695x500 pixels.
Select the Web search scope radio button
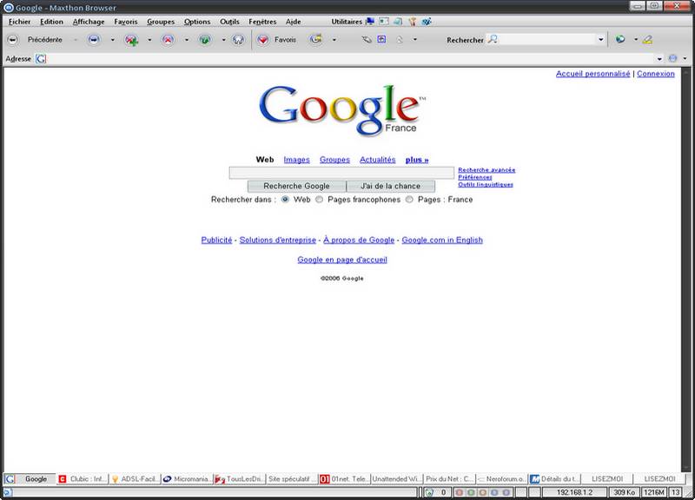click(x=286, y=200)
